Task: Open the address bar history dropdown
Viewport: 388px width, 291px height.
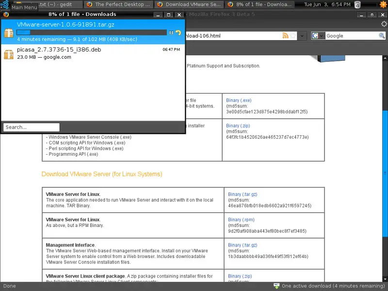Action: click(302, 35)
